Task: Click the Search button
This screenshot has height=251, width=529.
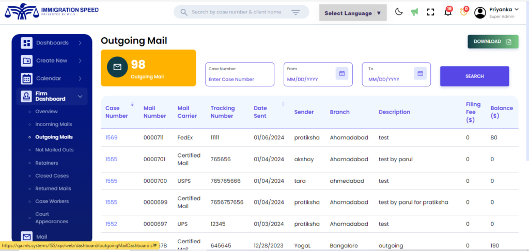Action: pyautogui.click(x=475, y=76)
